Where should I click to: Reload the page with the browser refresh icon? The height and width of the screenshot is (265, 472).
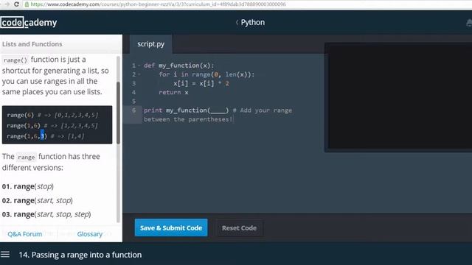pos(16,4)
